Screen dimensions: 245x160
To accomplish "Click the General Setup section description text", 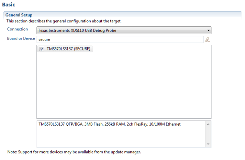I will coord(64,21).
